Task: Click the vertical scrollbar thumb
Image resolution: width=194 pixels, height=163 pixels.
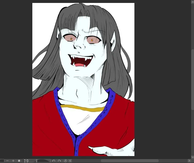Action: coord(193,79)
